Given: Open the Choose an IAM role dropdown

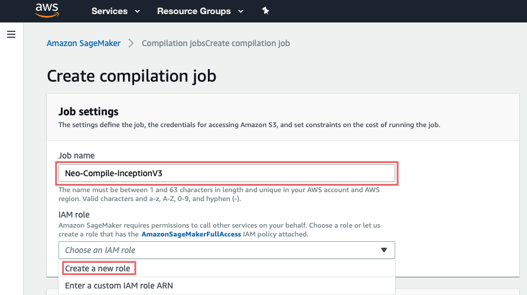Looking at the screenshot, I should 227,250.
